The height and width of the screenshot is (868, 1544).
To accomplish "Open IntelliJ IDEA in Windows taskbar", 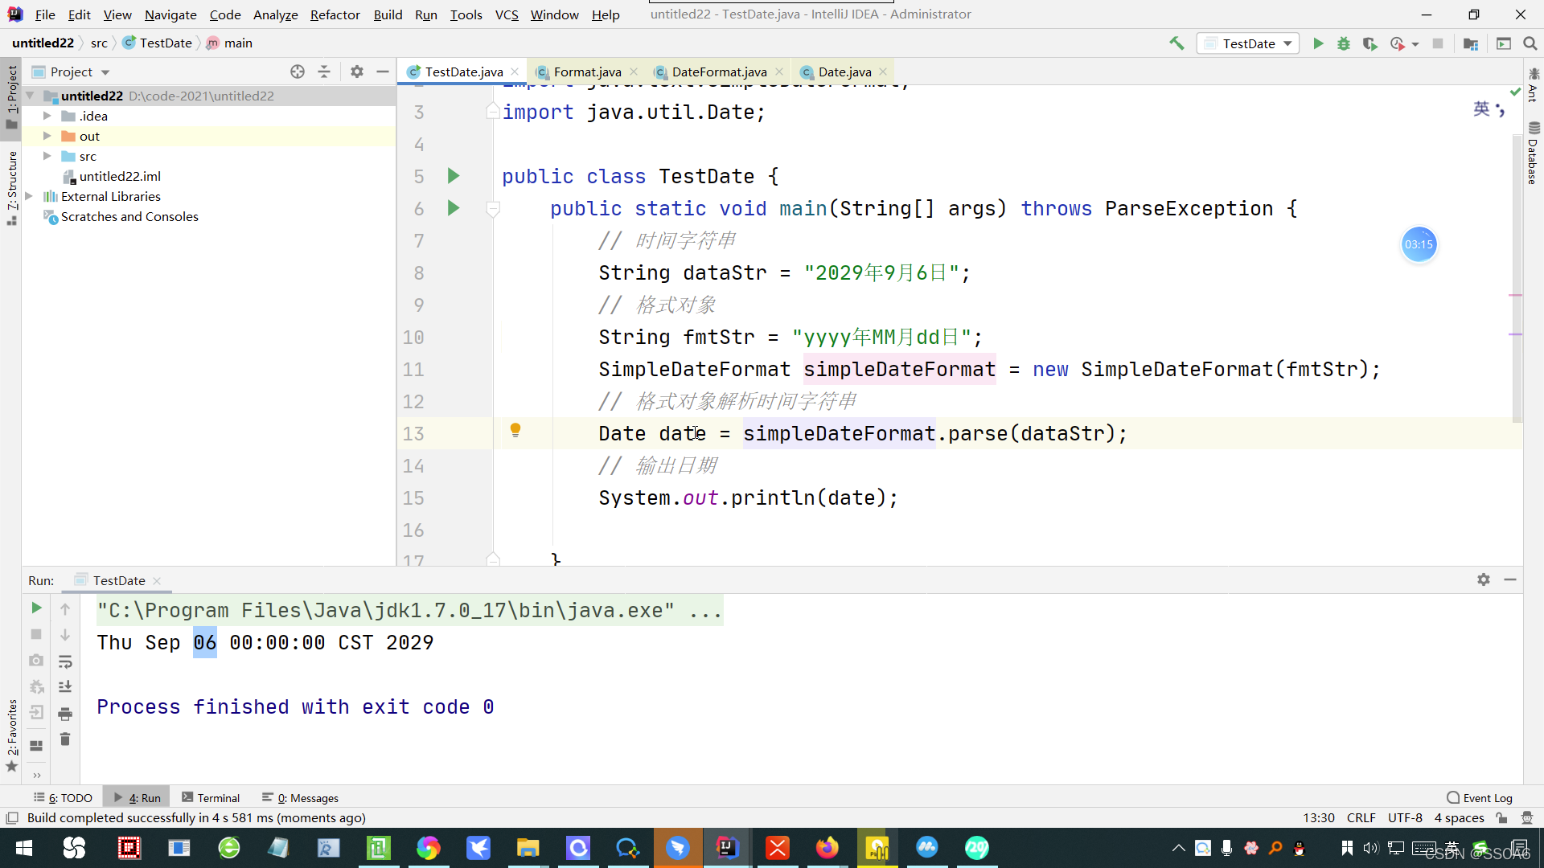I will [x=728, y=848].
